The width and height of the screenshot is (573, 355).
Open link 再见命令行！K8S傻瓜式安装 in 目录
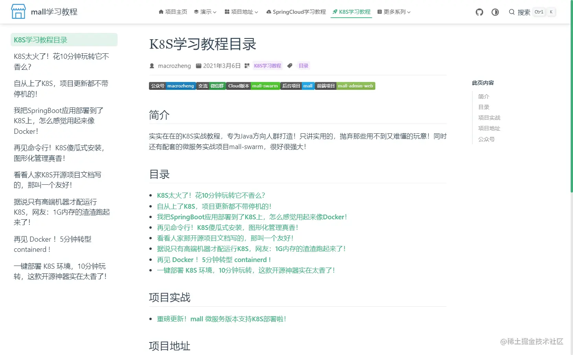coord(228,228)
